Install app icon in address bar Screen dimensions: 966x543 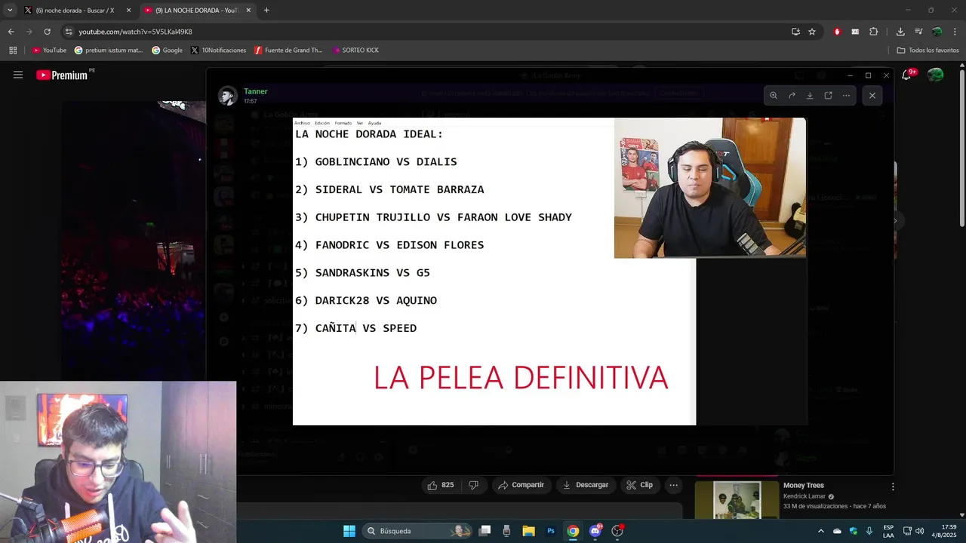[x=795, y=32]
